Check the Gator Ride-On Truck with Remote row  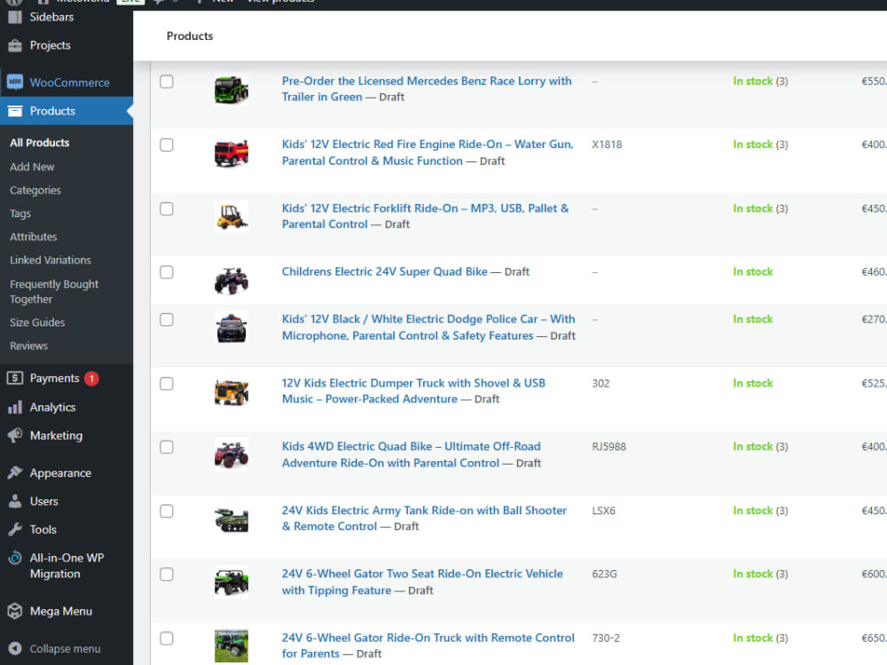167,638
